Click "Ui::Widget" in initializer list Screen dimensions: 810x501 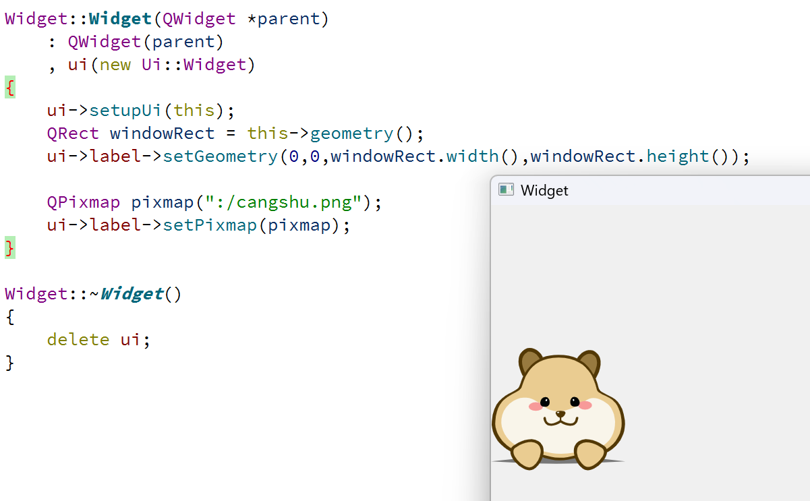pos(194,65)
